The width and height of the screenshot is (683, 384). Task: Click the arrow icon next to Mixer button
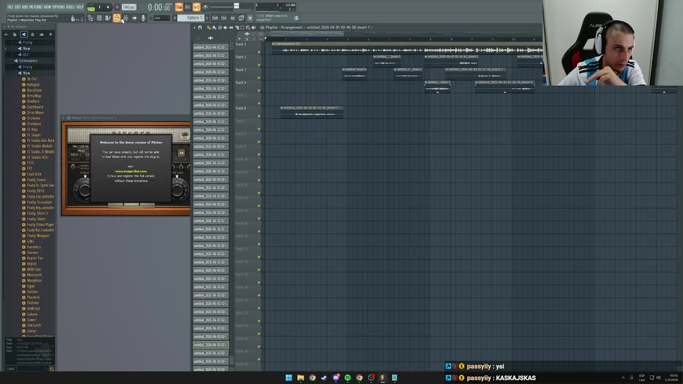tap(134, 18)
